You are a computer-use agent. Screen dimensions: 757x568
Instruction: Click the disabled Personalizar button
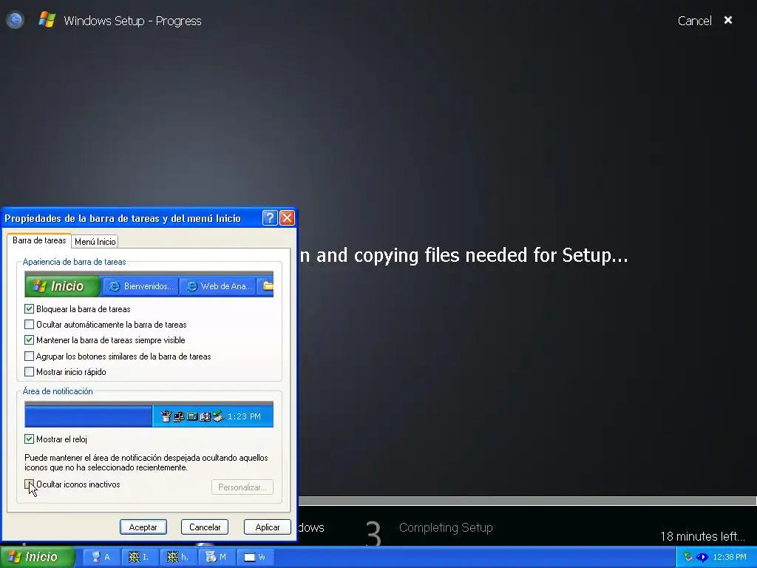coord(242,487)
